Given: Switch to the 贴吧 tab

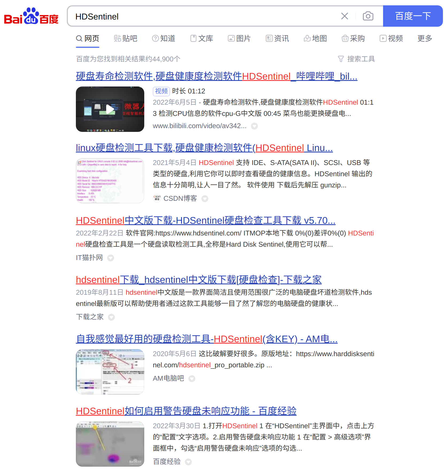Looking at the screenshot, I should click(x=126, y=38).
